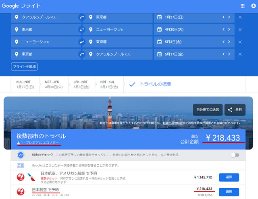Remove the flight row dated 1月27日
258x199 pixels.
tap(240, 17)
